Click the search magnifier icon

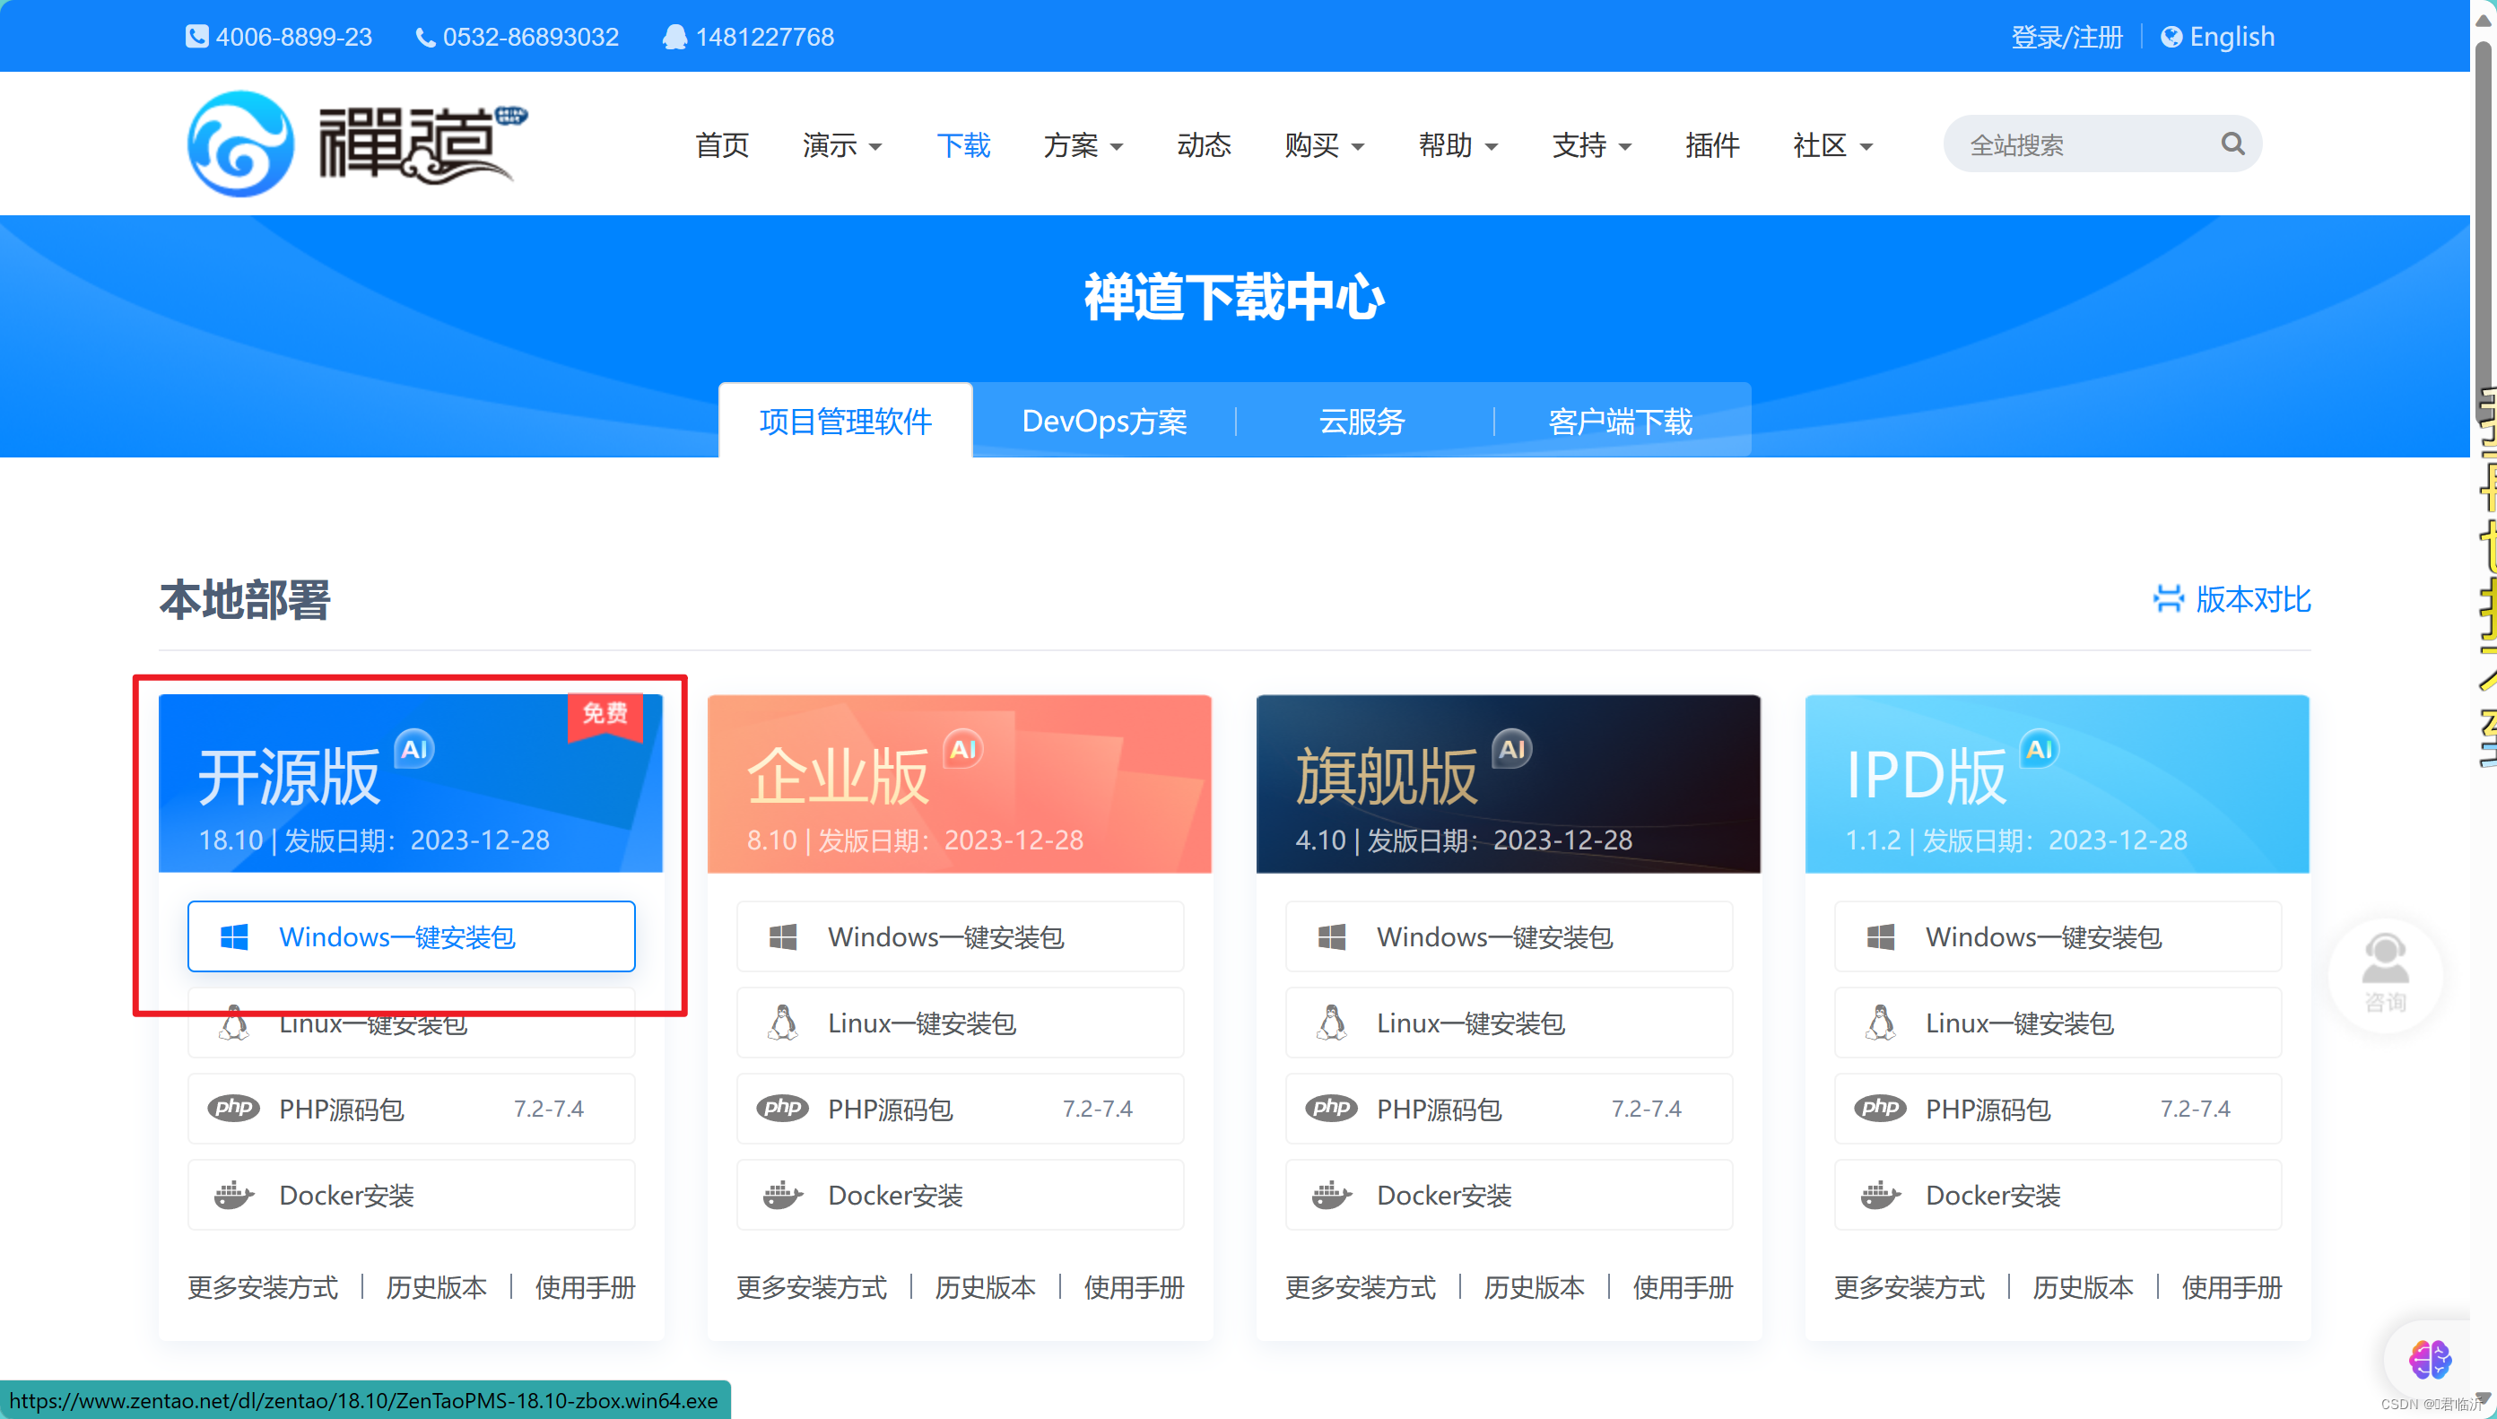(2232, 144)
